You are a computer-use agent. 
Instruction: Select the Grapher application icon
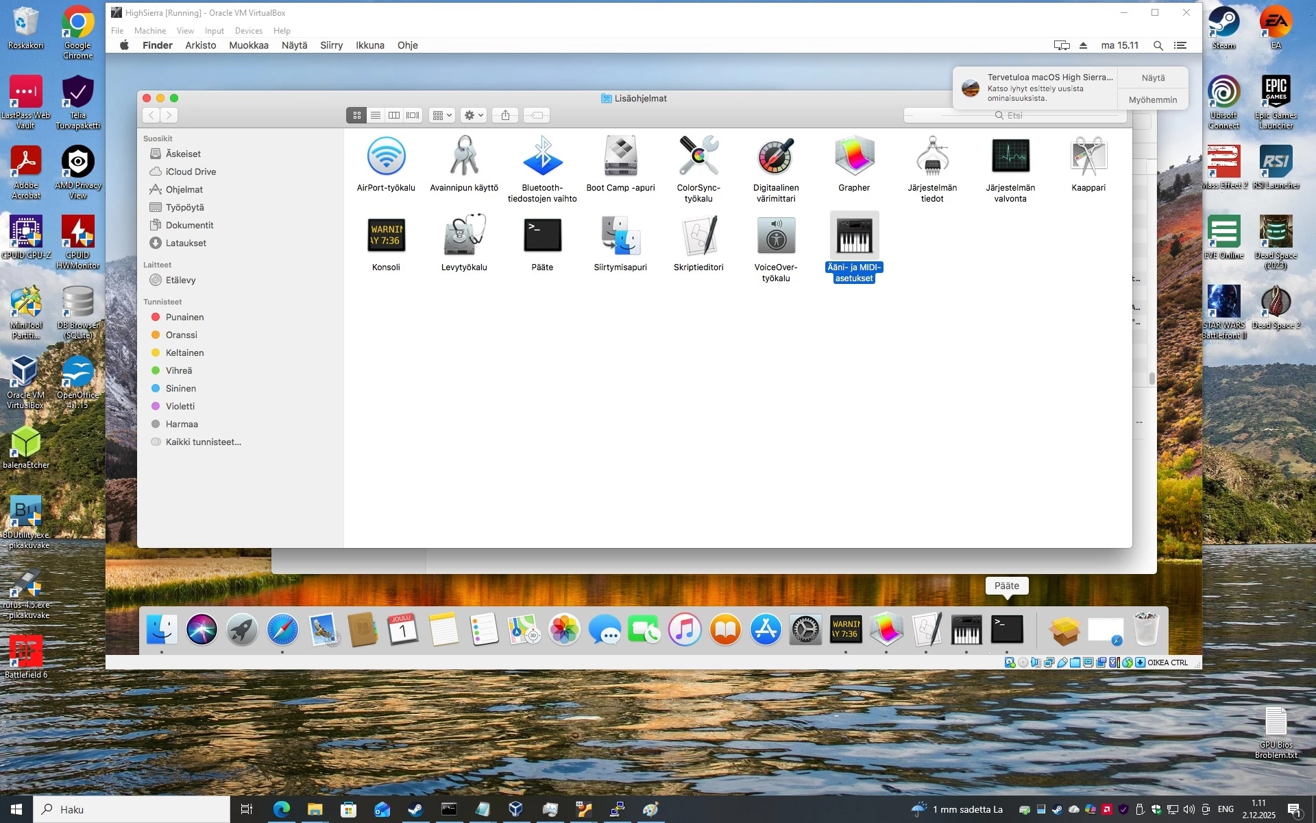pyautogui.click(x=854, y=156)
